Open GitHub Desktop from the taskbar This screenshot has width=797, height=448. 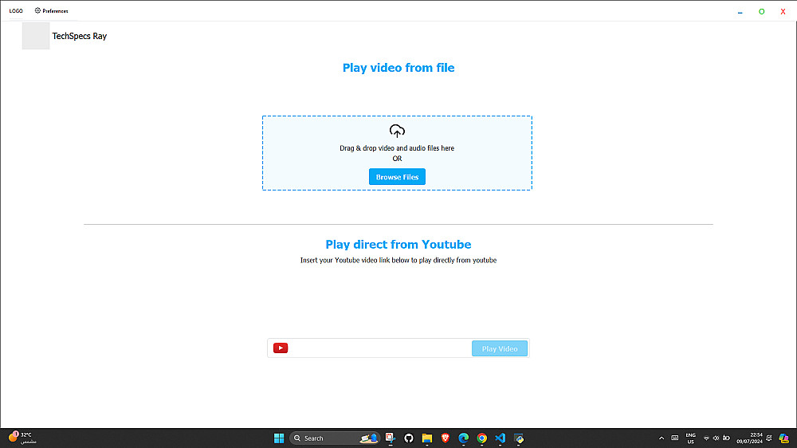point(409,438)
